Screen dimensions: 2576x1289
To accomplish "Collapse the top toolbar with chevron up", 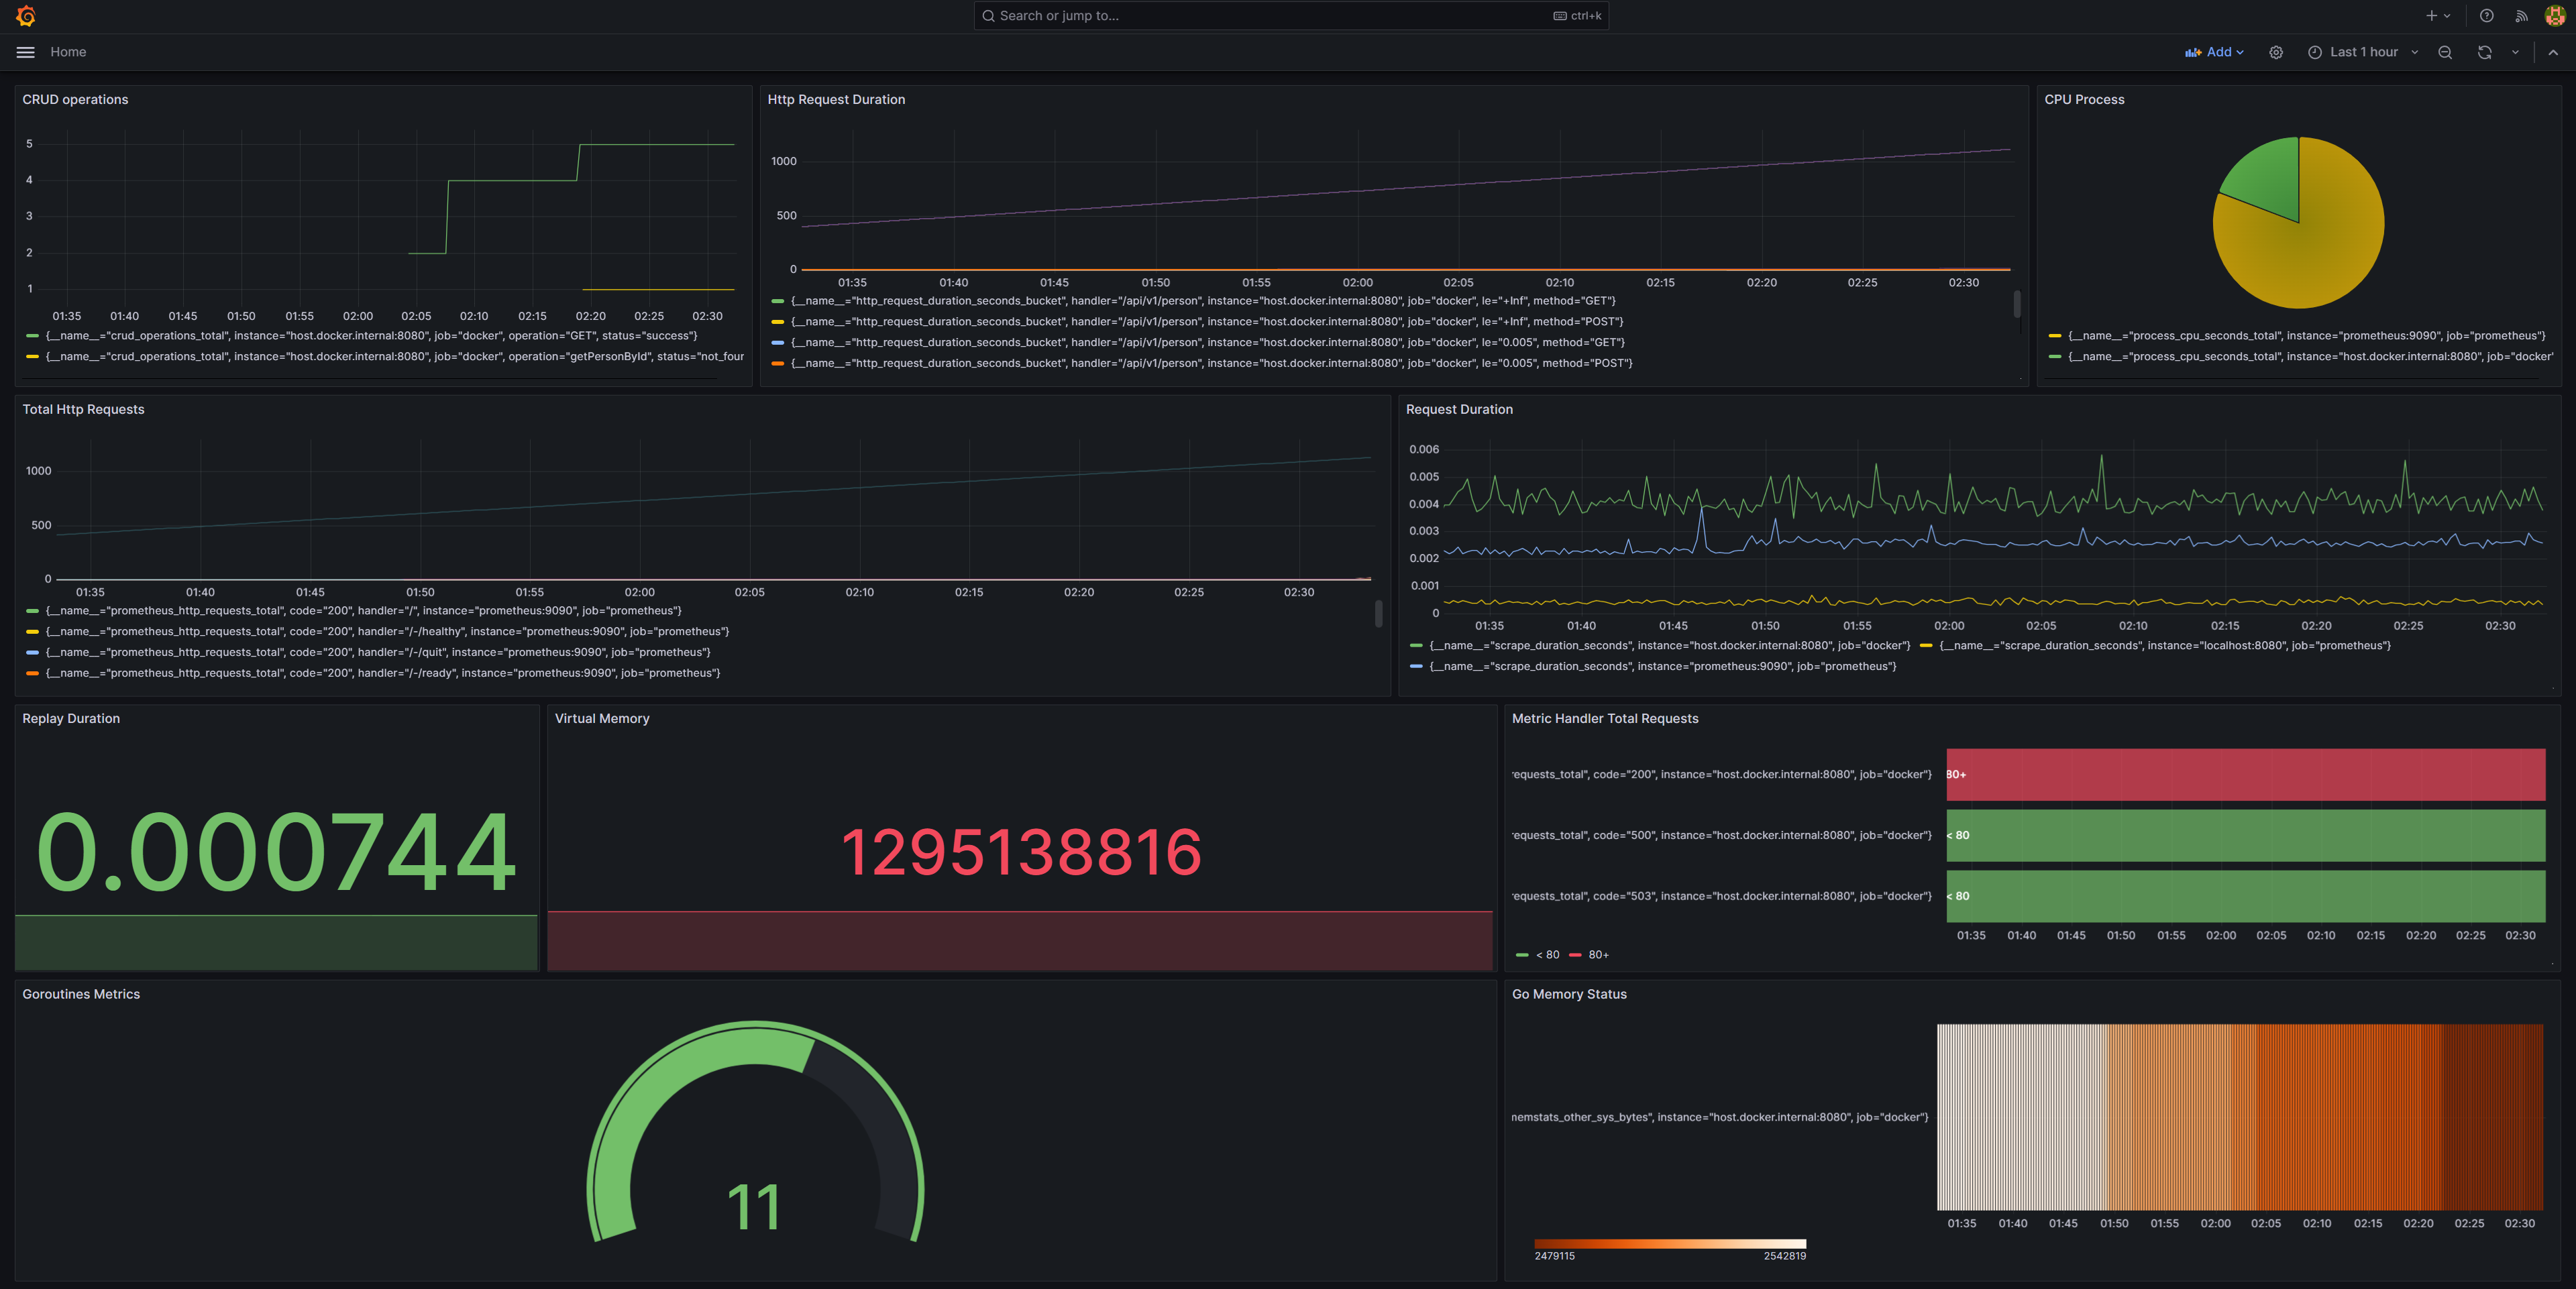I will (2553, 52).
